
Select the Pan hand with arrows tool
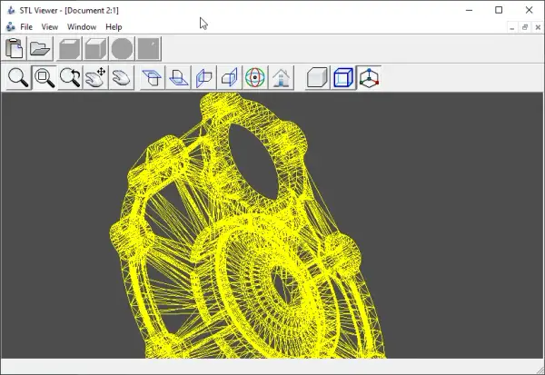click(95, 77)
